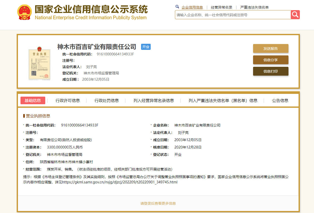This screenshot has width=314, height=213.
Task: Click the national emblem logo
Action: point(25,12)
